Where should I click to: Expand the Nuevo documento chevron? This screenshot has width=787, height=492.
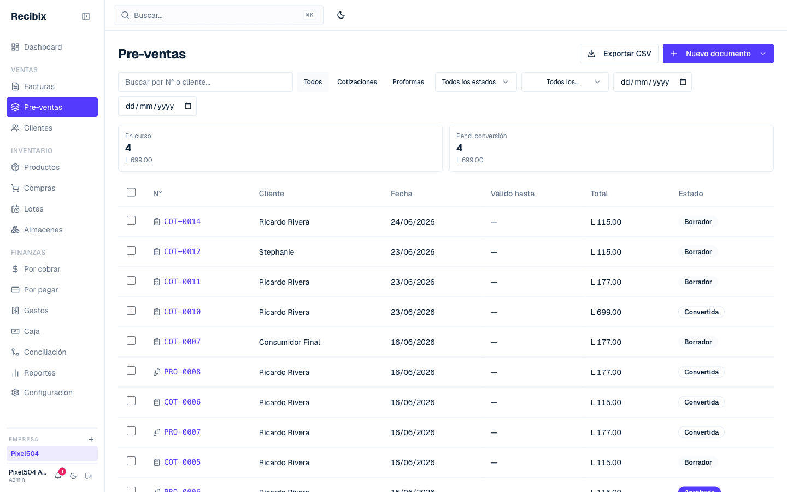(763, 54)
